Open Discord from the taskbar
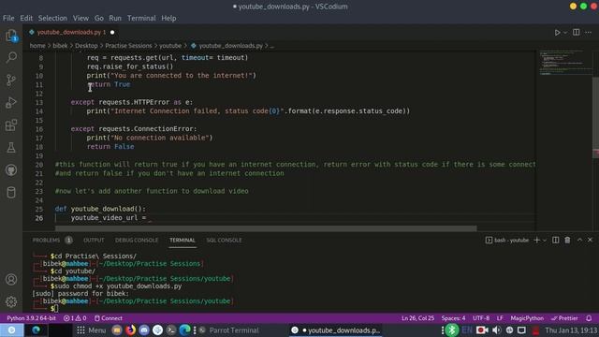This screenshot has height=337, width=599. click(144, 330)
